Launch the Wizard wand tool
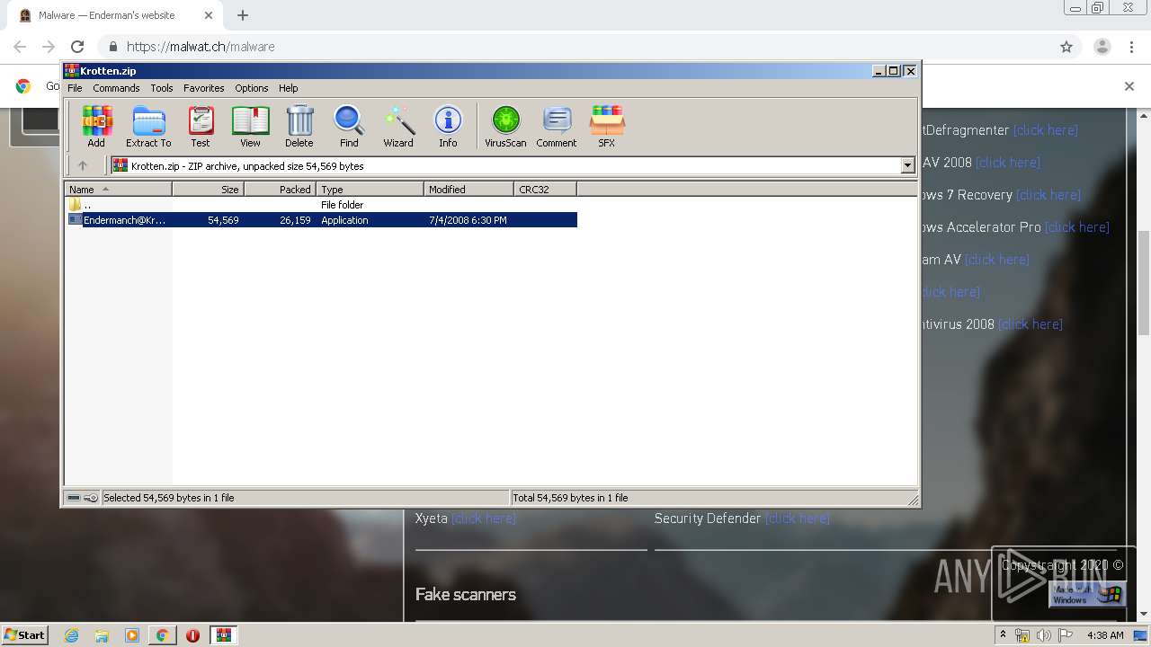The width and height of the screenshot is (1151, 647). click(398, 126)
